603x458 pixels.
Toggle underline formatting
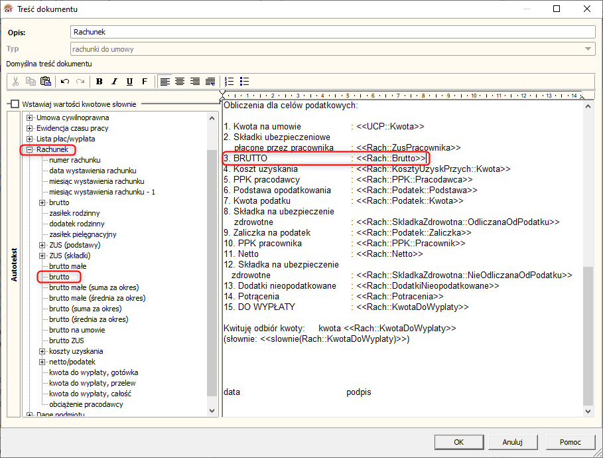click(129, 82)
